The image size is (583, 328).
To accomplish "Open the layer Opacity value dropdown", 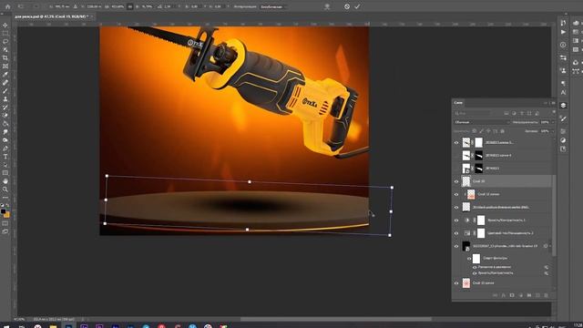I will click(x=553, y=122).
